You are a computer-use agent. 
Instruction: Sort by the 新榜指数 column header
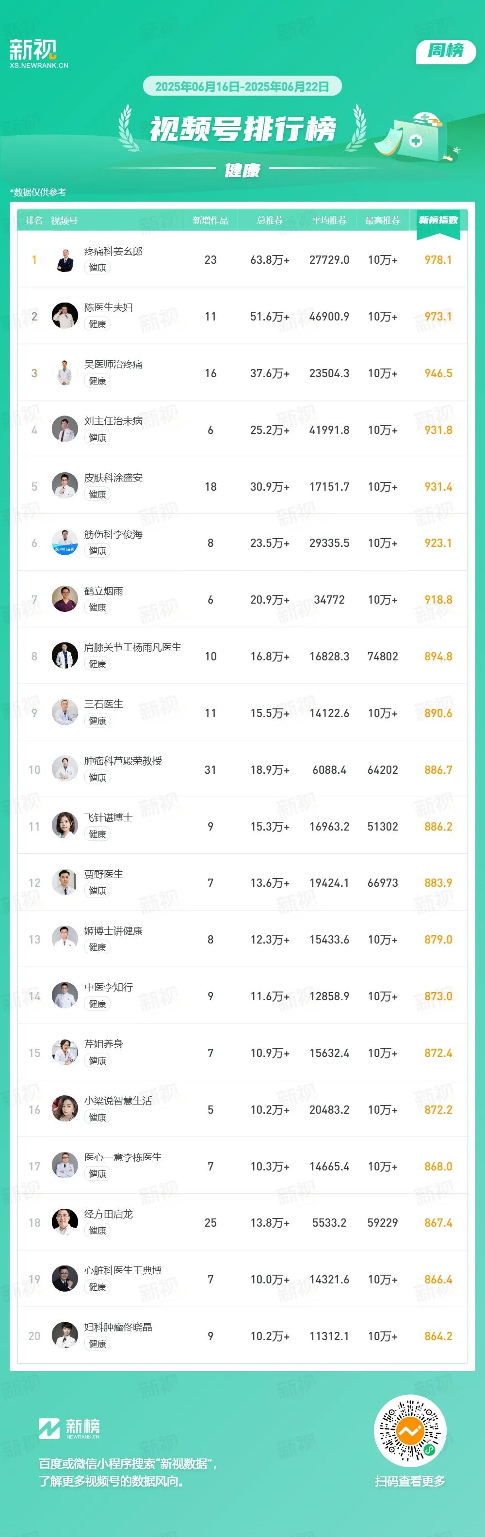438,220
